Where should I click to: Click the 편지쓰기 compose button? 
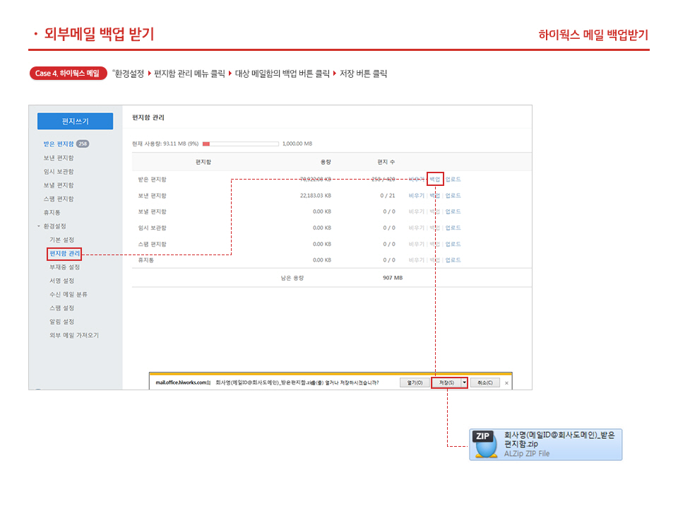pos(75,121)
